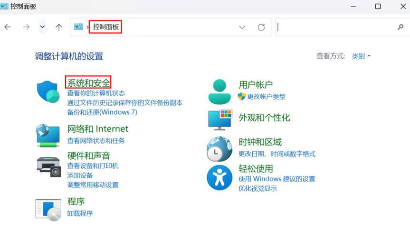This screenshot has height=237, width=410.
Task: Open the 系统和安全 category link
Action: 88,82
